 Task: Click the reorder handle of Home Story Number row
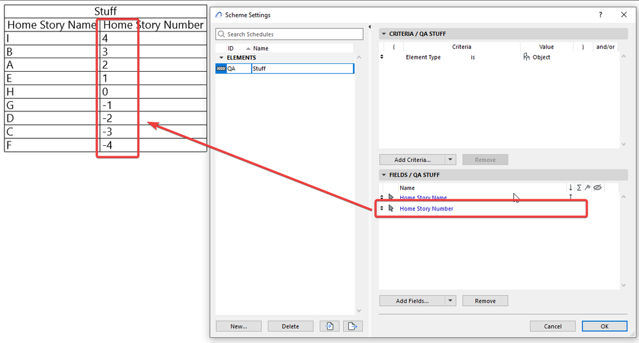(382, 208)
